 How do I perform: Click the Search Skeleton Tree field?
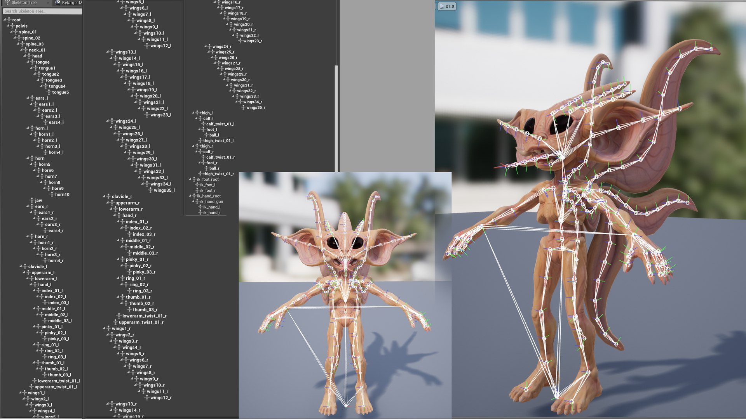point(43,11)
